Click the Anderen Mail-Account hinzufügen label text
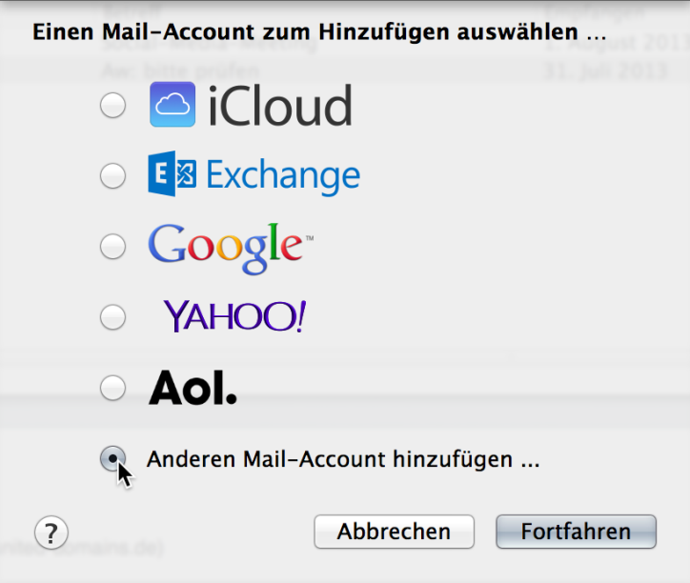690x583 pixels. [343, 459]
